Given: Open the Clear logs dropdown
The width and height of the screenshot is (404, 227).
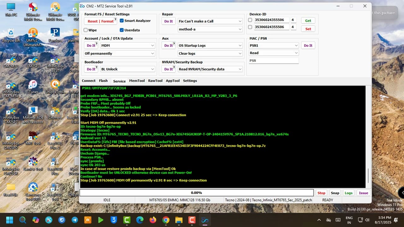Looking at the screenshot, I should point(210,53).
